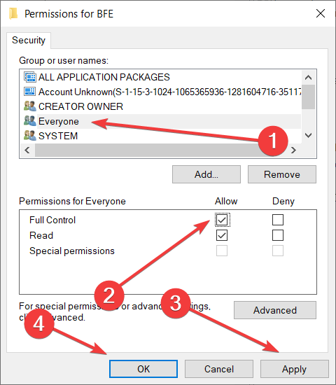Select the ALL APPLICATION PACKAGES group icon
The image size is (336, 385).
tap(30, 77)
